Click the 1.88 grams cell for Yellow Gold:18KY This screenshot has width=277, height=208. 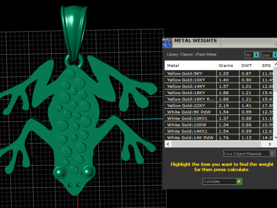[x=227, y=92]
